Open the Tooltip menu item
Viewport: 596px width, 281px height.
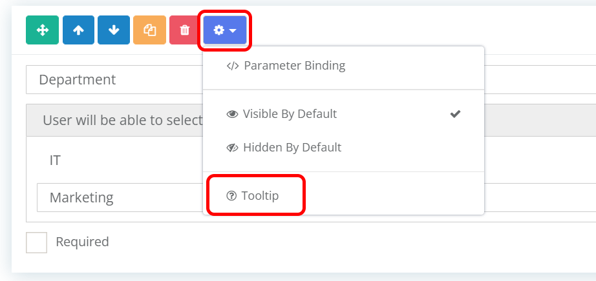tap(343, 196)
